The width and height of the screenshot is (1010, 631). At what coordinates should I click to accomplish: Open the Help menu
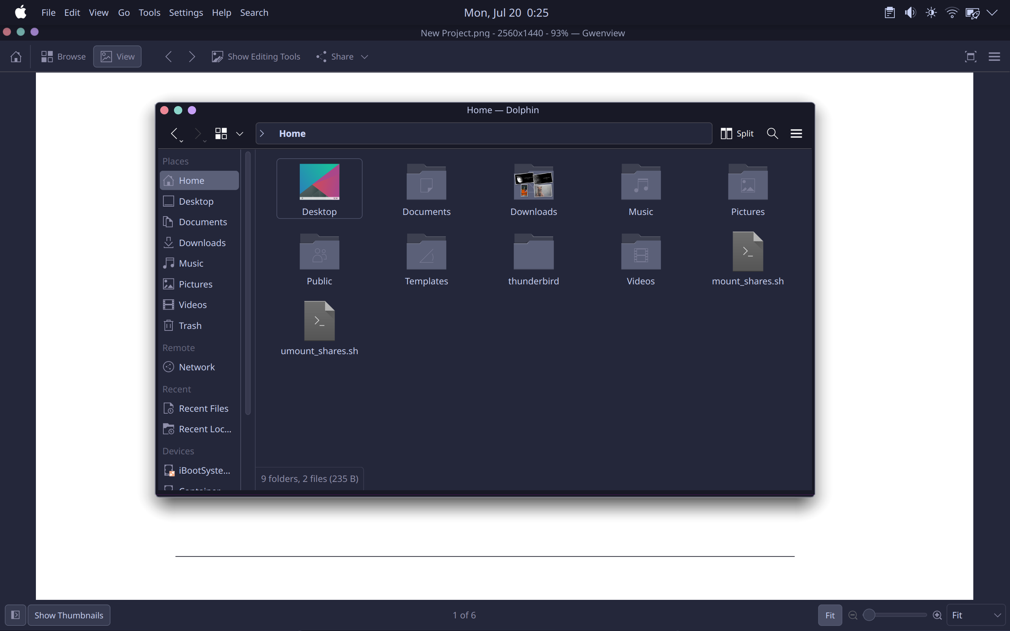221,13
